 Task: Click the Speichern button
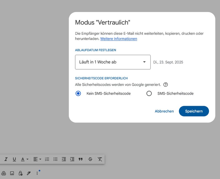(194, 111)
